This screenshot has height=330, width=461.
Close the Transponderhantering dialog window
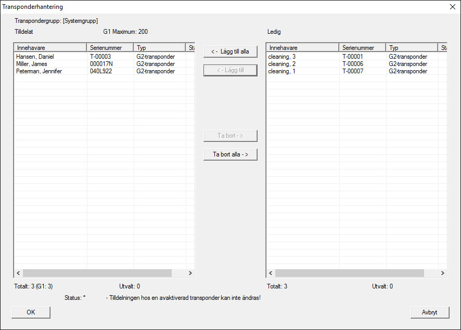point(452,7)
